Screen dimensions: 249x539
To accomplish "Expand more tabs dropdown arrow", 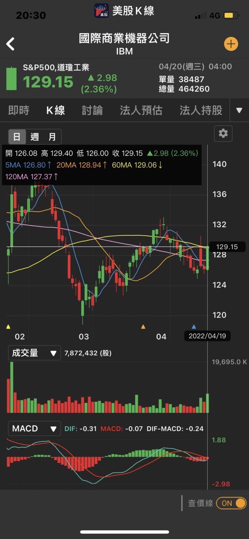I will point(239,110).
